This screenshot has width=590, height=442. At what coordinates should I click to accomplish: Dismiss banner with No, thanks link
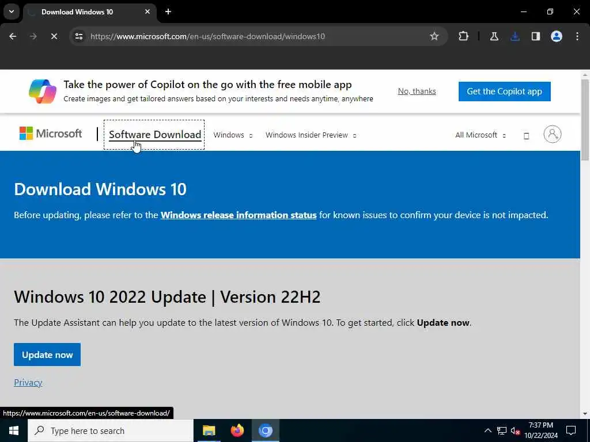tap(417, 92)
